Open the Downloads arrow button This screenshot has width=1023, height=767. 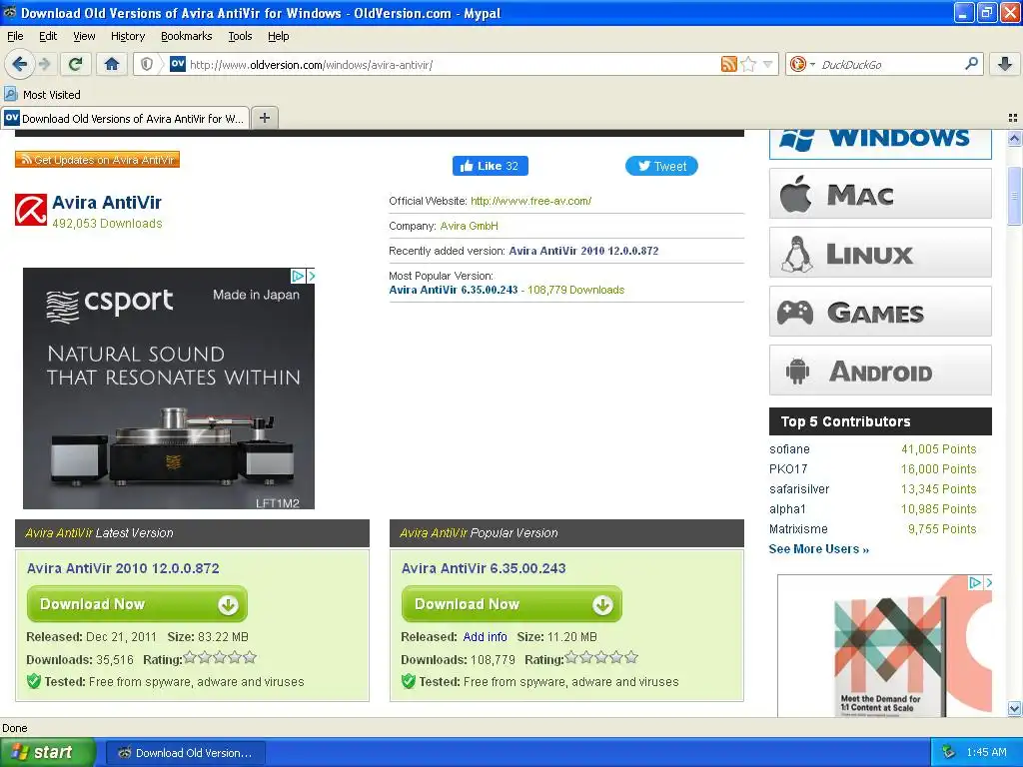[x=1005, y=64]
